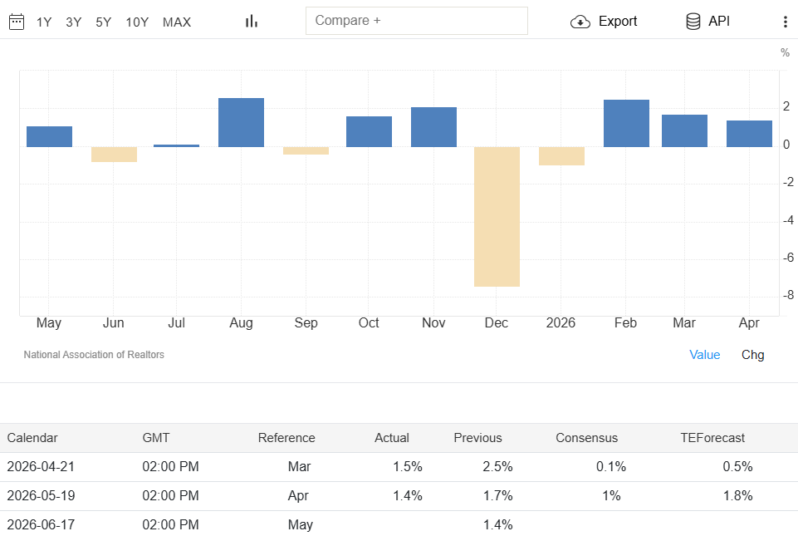Click the 1.8% TEForecast value
This screenshot has height=536, width=798.
click(x=738, y=496)
